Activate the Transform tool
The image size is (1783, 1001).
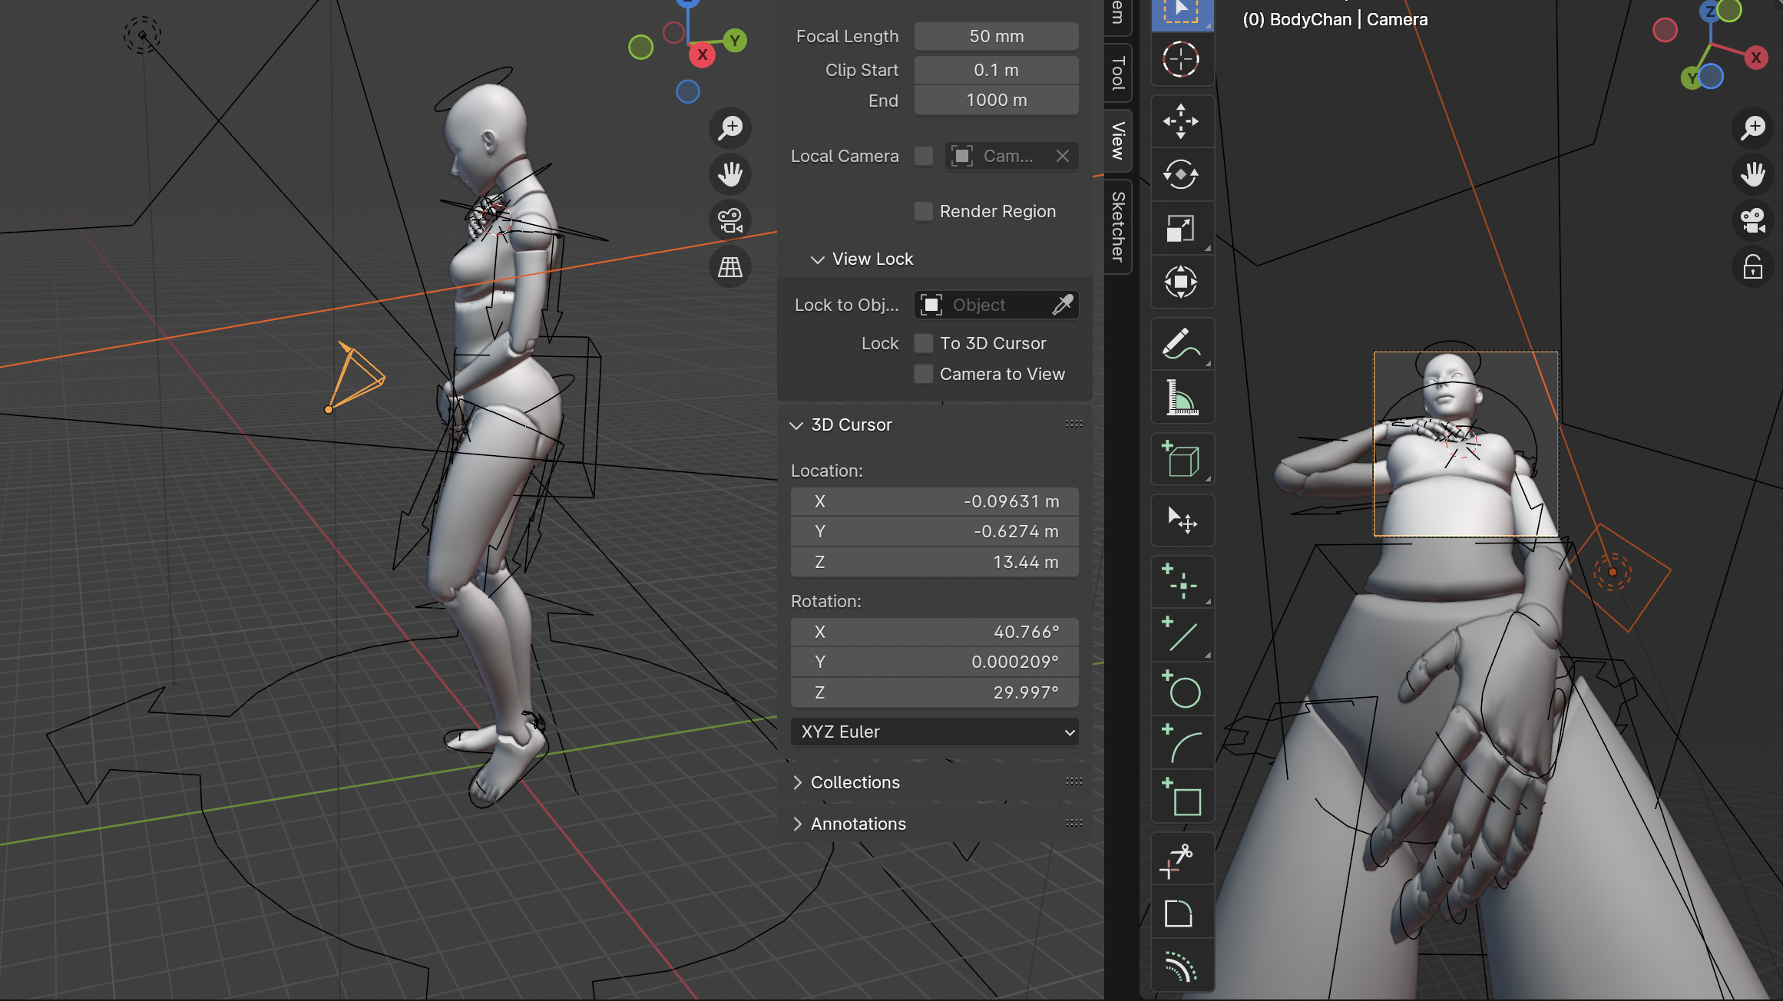click(1181, 282)
